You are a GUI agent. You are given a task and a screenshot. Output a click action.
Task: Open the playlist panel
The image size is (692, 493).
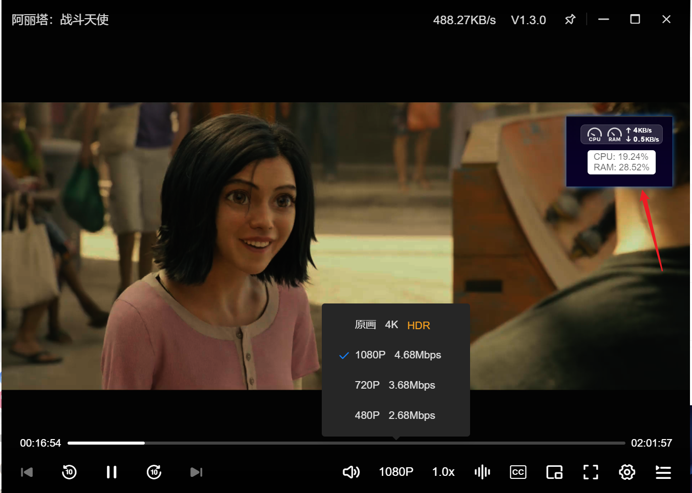coord(663,472)
